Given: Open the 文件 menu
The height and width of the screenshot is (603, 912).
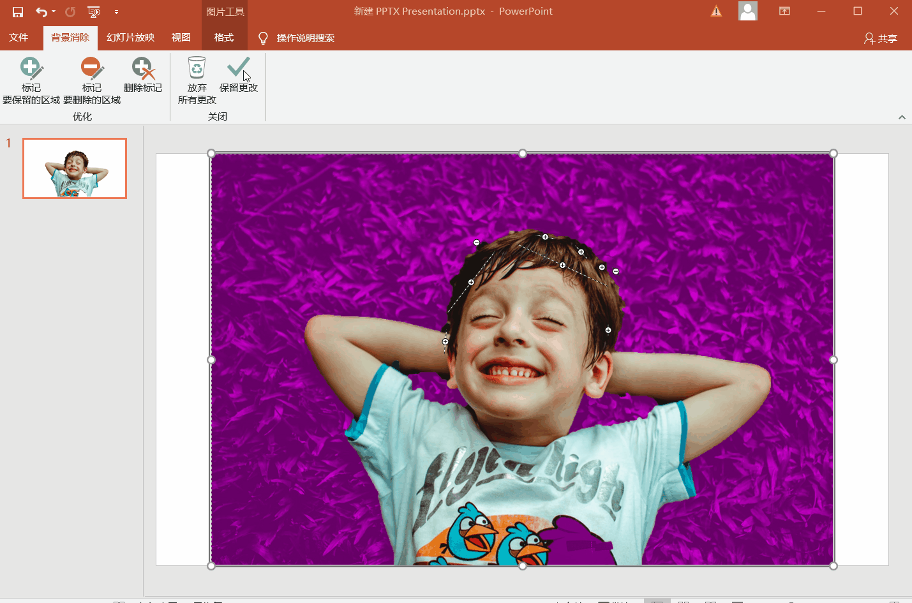Looking at the screenshot, I should point(19,38).
